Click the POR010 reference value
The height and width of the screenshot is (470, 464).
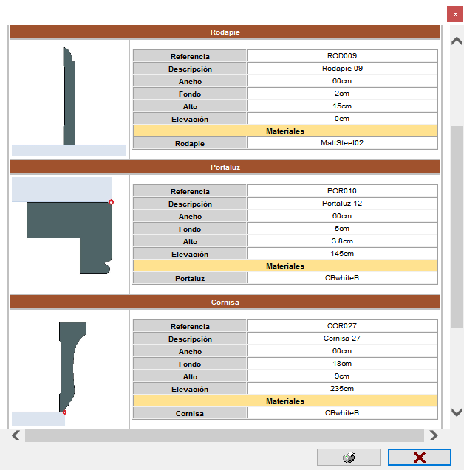(x=342, y=191)
